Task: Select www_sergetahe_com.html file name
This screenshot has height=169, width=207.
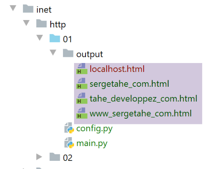Action: pyautogui.click(x=141, y=113)
